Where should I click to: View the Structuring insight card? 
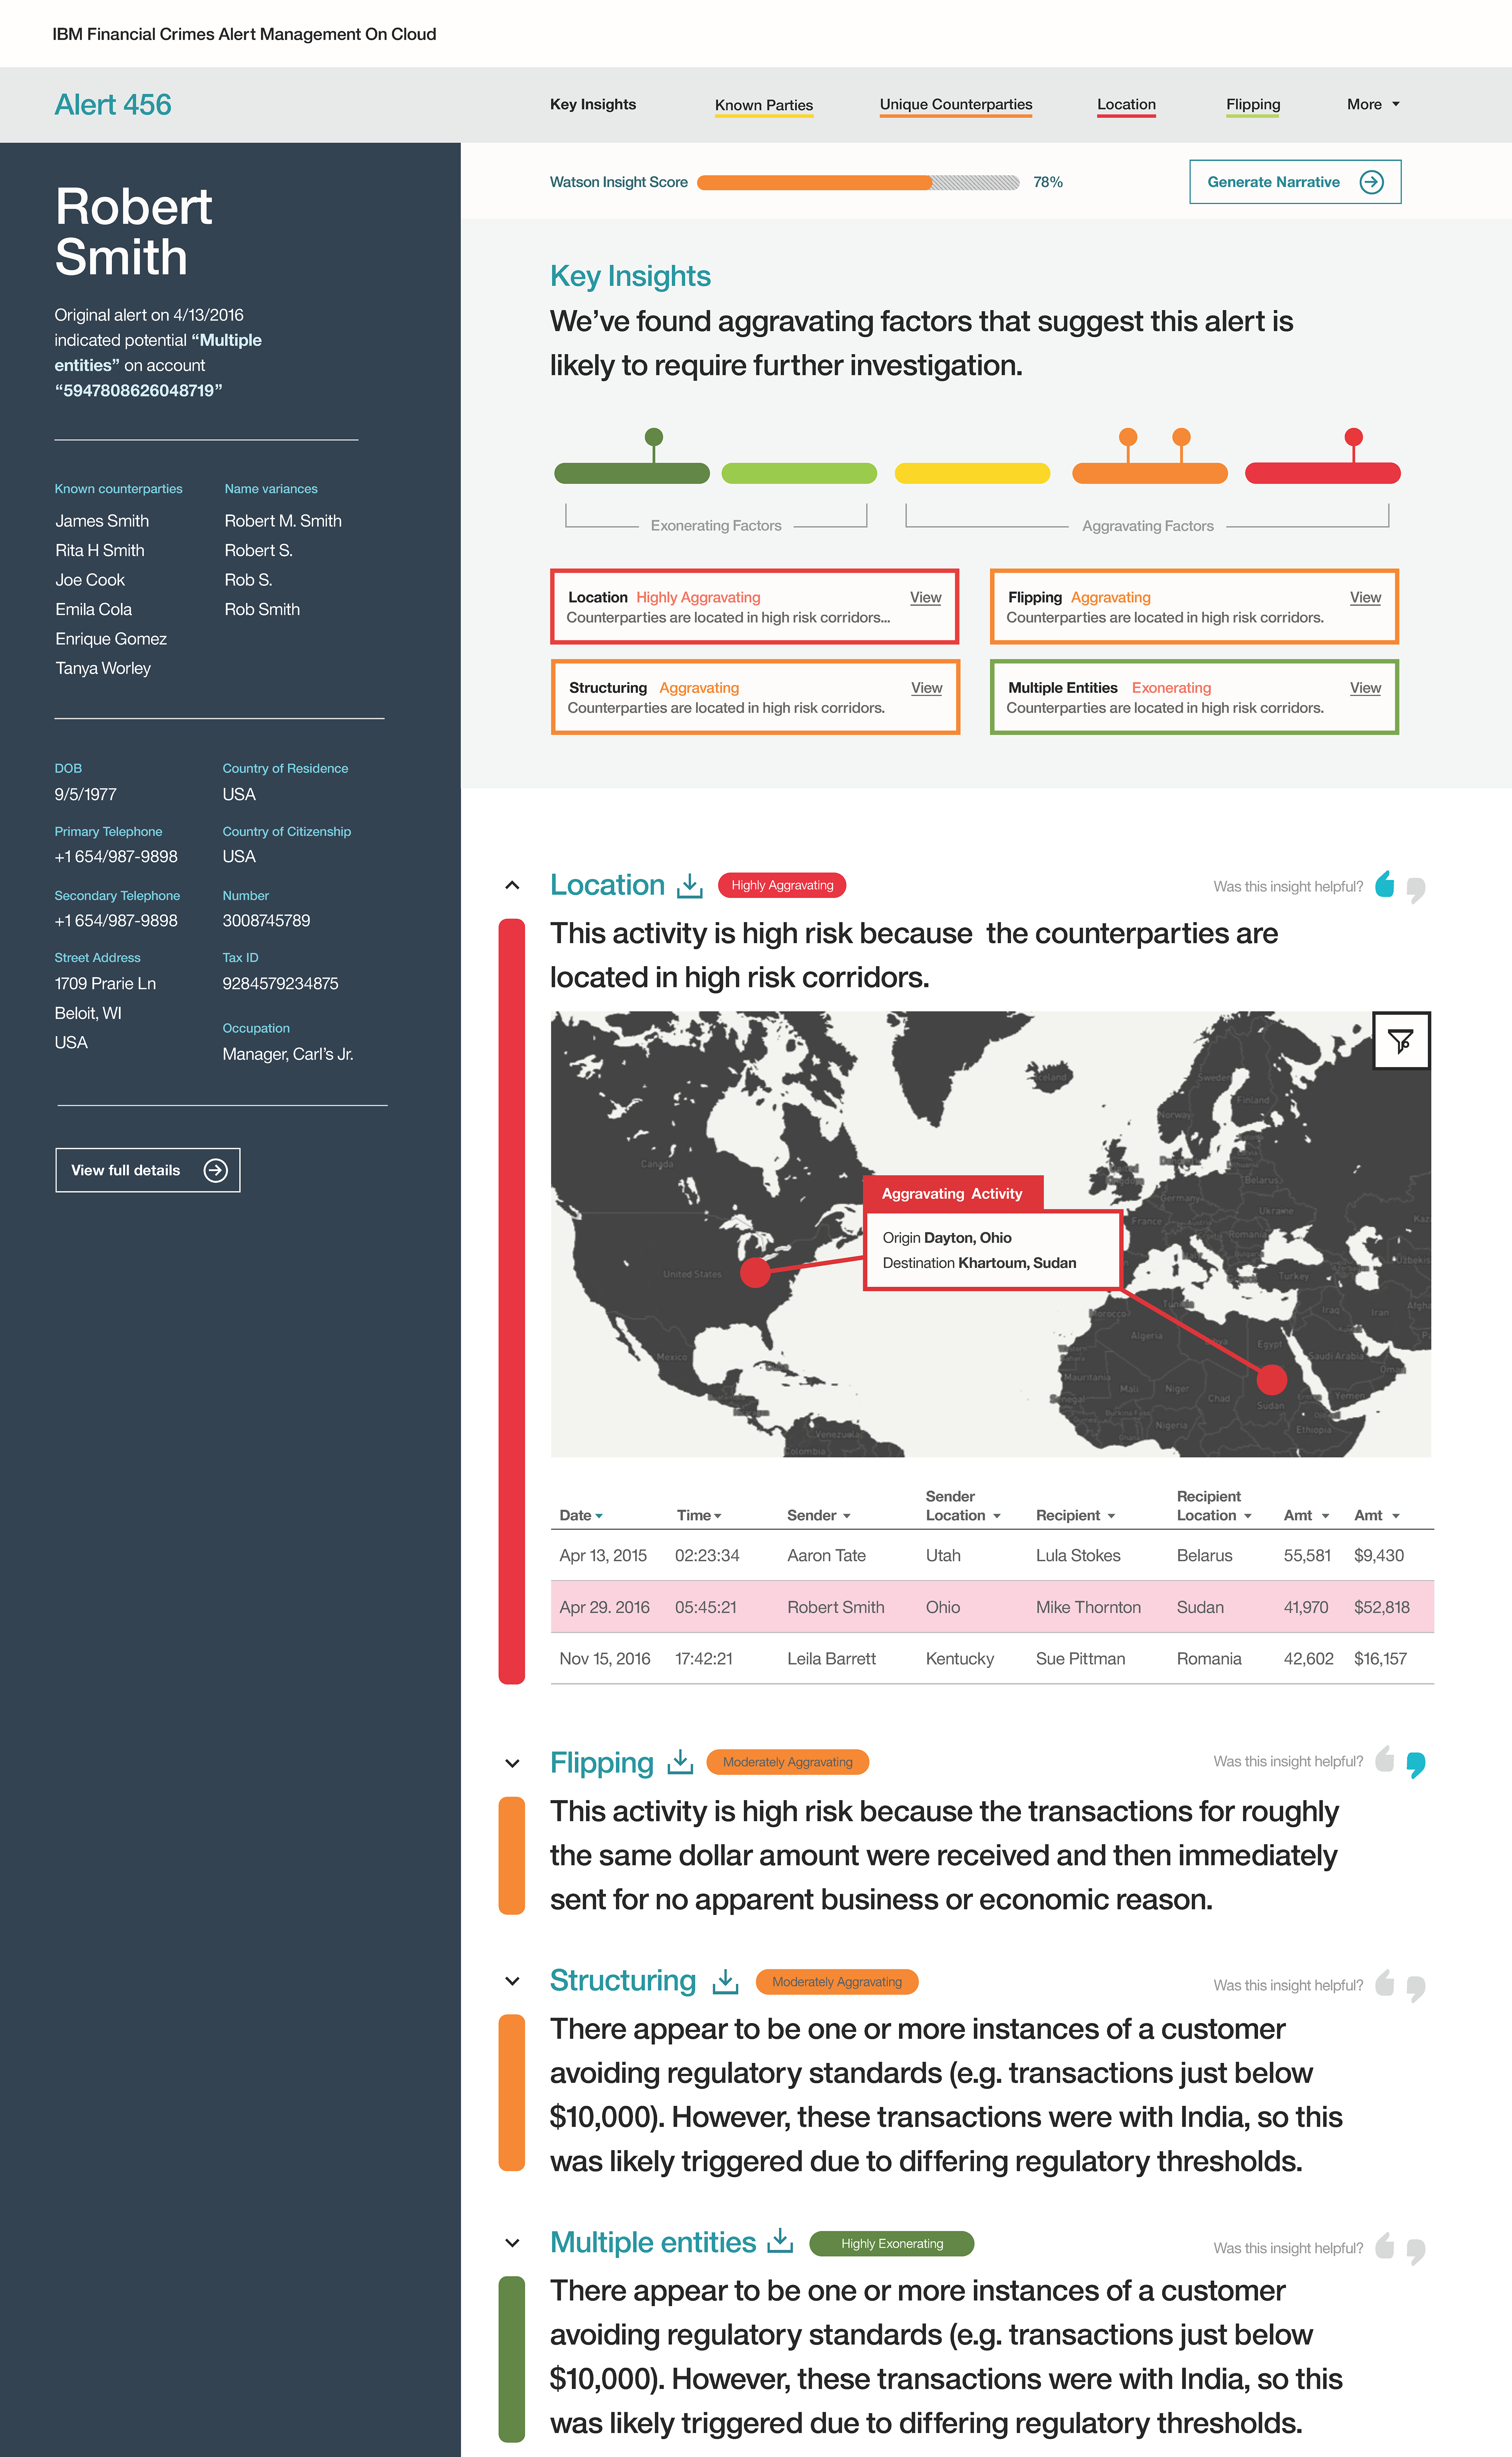tap(926, 688)
